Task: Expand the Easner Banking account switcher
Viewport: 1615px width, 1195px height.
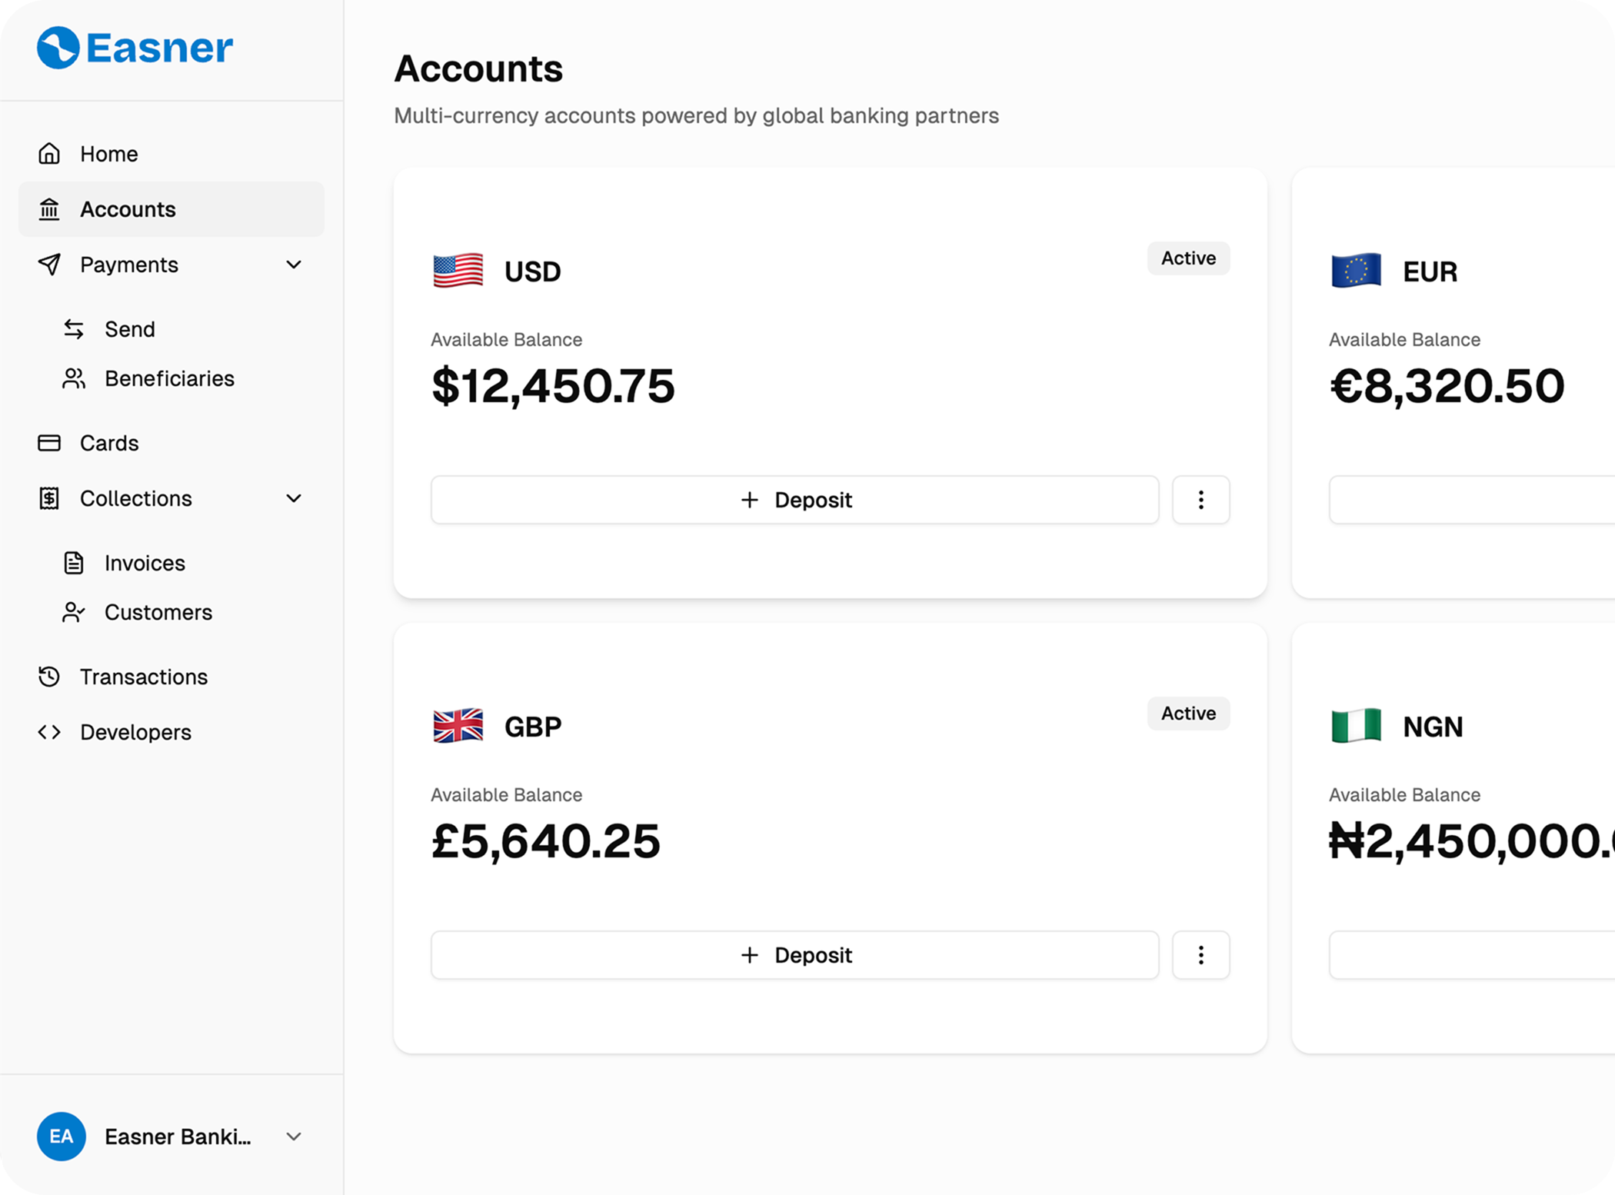Action: [x=294, y=1137]
